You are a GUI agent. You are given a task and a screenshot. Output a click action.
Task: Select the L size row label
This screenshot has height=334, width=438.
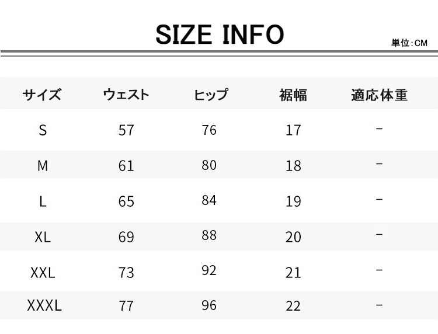[42, 201]
